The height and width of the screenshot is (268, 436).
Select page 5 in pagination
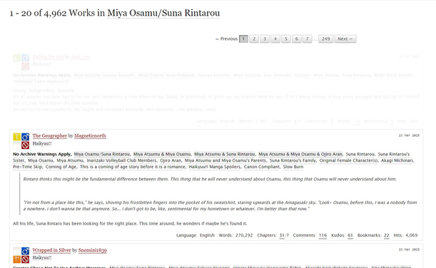click(286, 39)
